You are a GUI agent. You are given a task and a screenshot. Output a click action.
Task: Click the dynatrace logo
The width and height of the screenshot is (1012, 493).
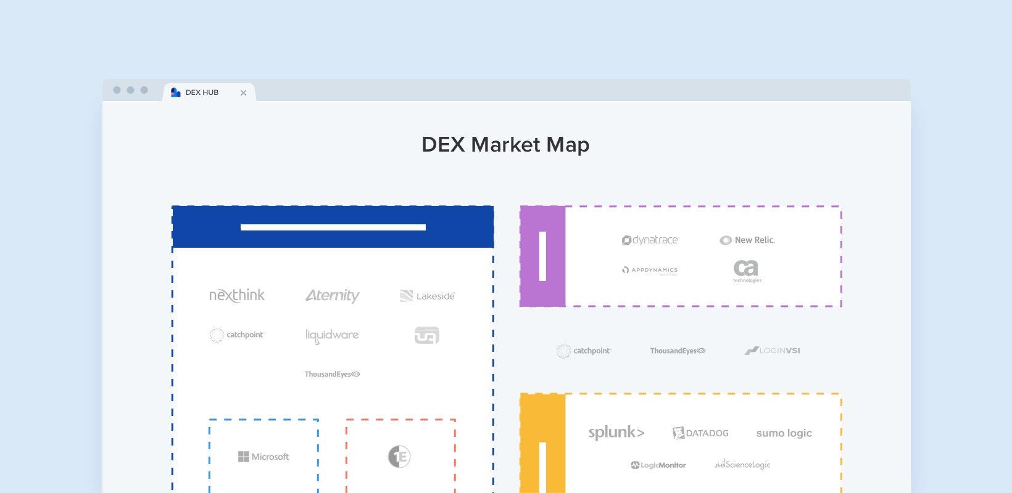pyautogui.click(x=650, y=240)
